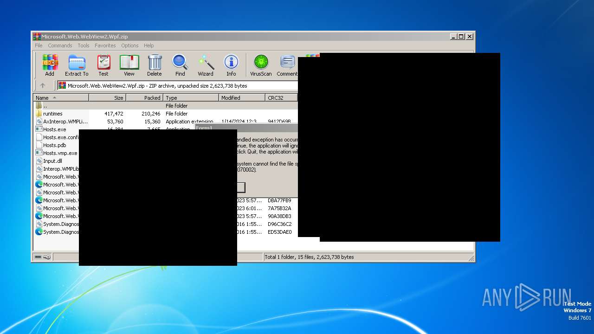The image size is (594, 334).
Task: Click CRC value D96C36C2
Action: coord(279,224)
